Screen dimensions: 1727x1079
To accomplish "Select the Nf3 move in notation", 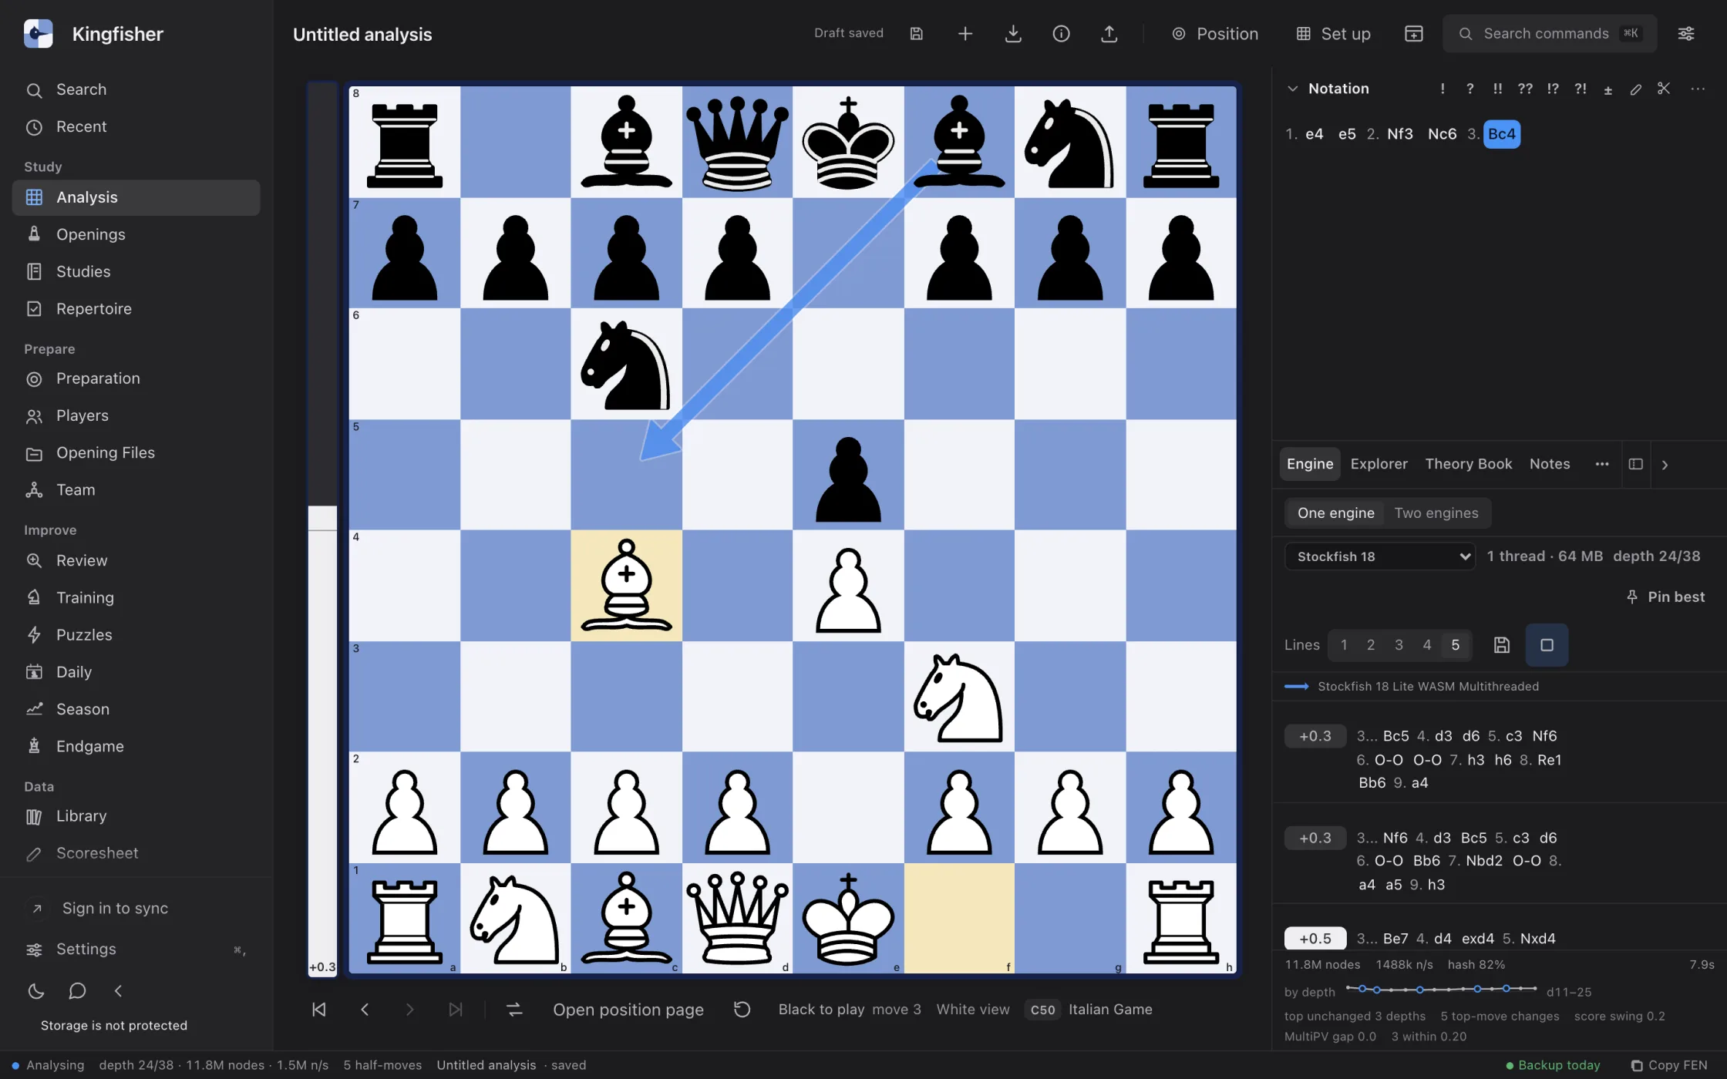I will (x=1400, y=134).
